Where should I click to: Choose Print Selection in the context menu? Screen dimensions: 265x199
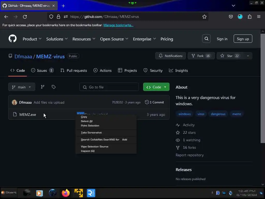tap(106, 126)
